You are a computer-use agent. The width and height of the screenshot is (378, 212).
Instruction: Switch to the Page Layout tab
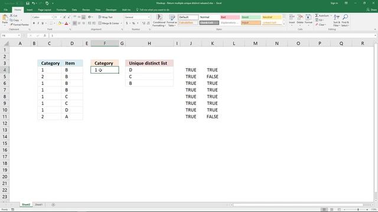(45, 10)
